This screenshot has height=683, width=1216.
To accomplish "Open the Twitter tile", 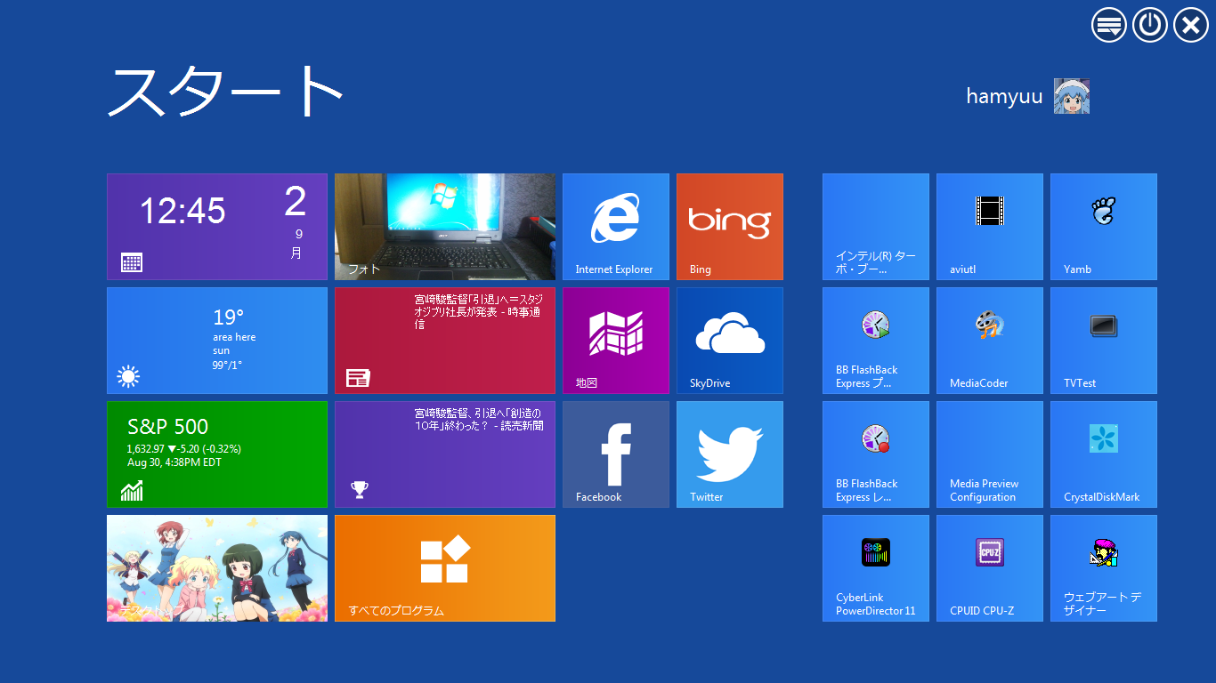I will coord(730,454).
